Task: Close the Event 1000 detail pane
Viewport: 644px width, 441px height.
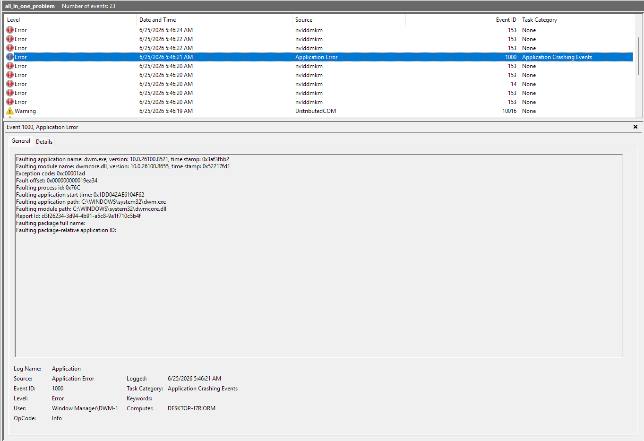Action: pos(635,127)
